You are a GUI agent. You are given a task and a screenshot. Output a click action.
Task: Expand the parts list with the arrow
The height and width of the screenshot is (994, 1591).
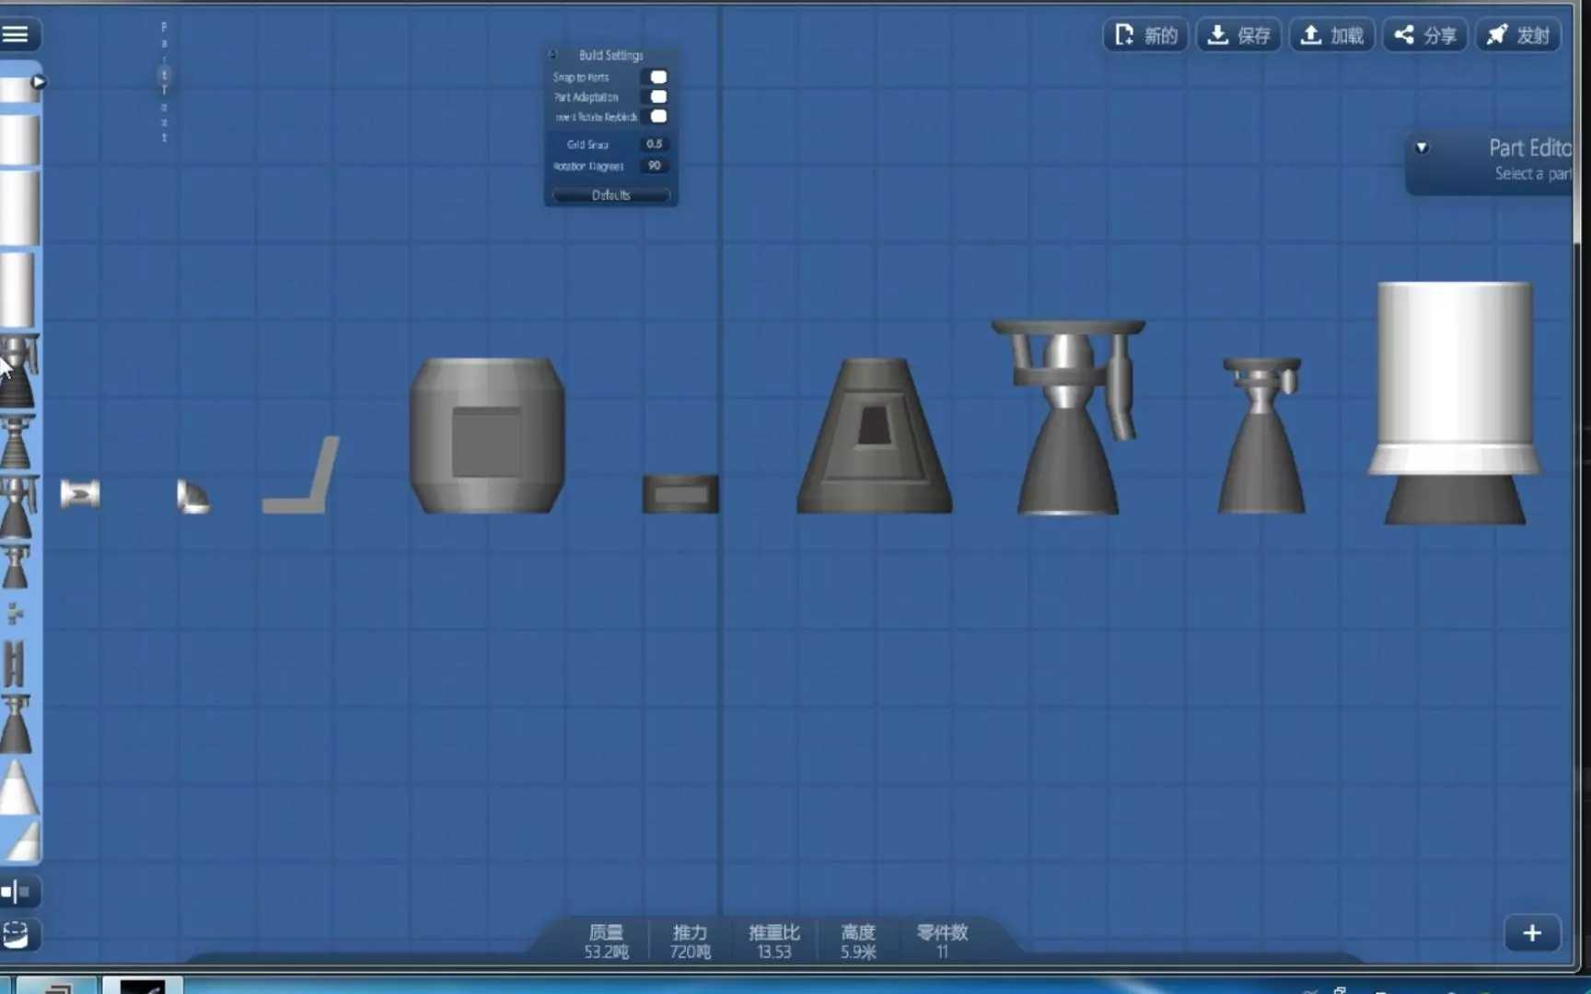[38, 82]
